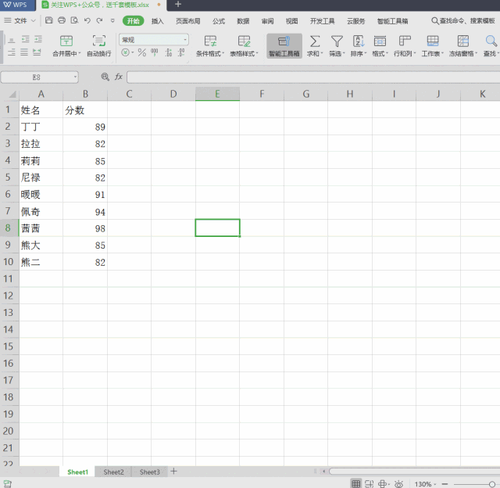Add a new sheet with plus button
Viewport: 500px width, 488px height.
pos(173,471)
